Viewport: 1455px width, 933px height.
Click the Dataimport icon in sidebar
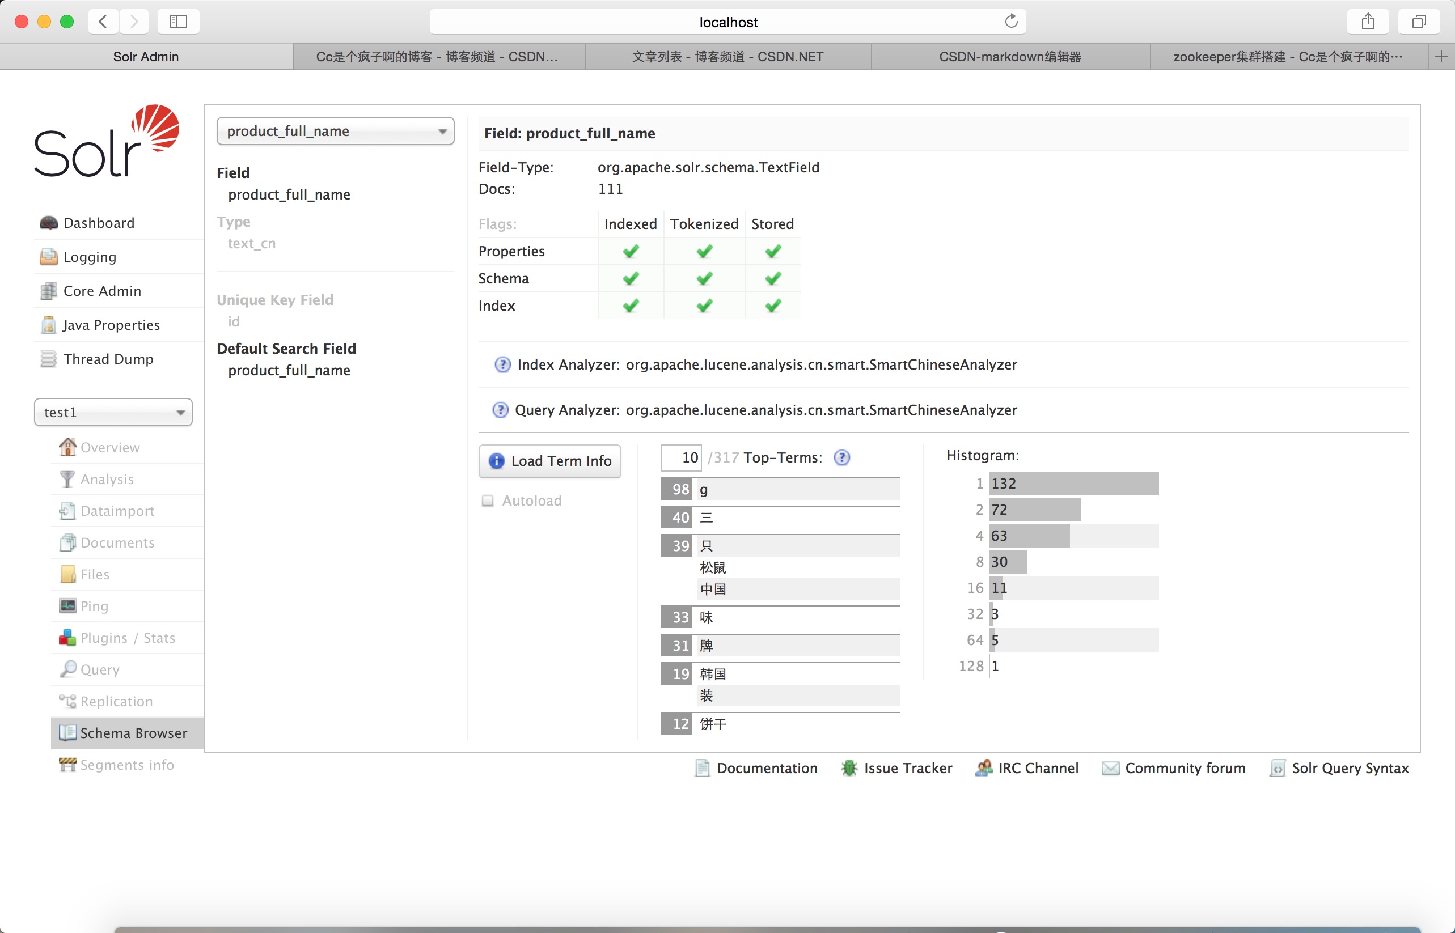[66, 509]
